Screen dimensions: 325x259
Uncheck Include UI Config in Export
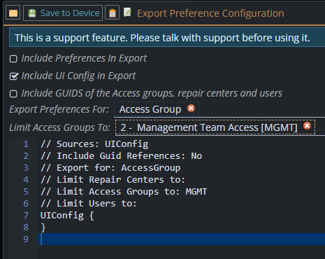click(13, 76)
